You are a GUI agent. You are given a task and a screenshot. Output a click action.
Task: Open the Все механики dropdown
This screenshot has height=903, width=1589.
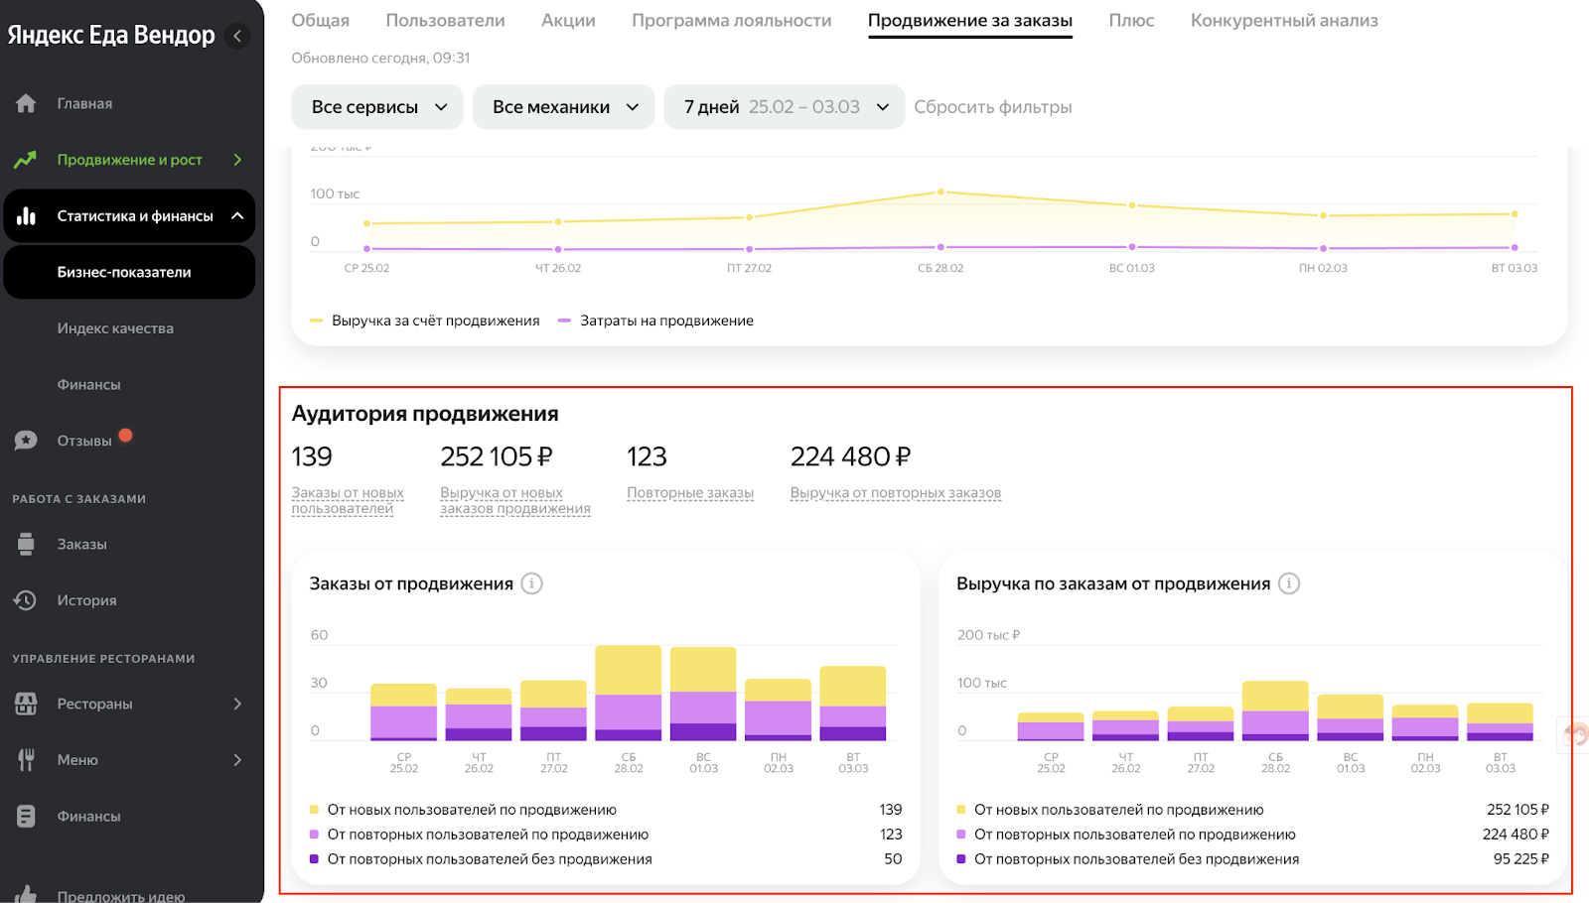[x=563, y=107]
